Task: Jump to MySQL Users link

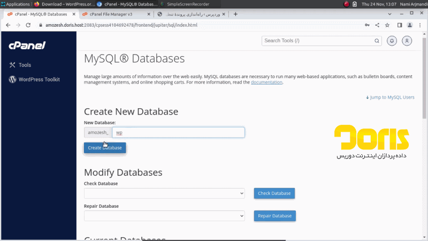Action: 390,97
